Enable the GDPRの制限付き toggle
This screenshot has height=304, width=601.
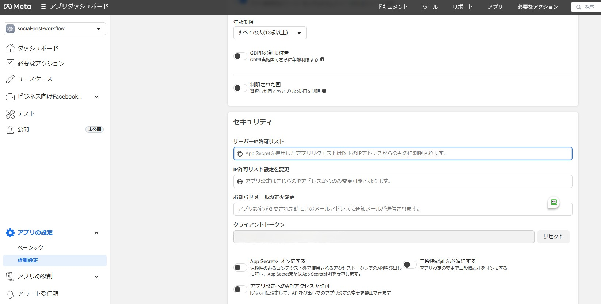point(240,56)
